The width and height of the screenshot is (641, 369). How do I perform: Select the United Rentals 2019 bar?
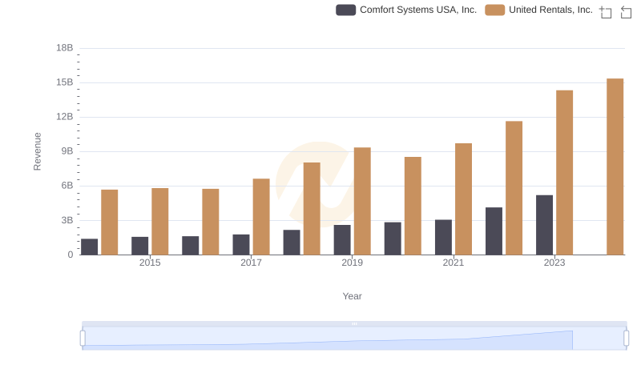[x=362, y=201]
